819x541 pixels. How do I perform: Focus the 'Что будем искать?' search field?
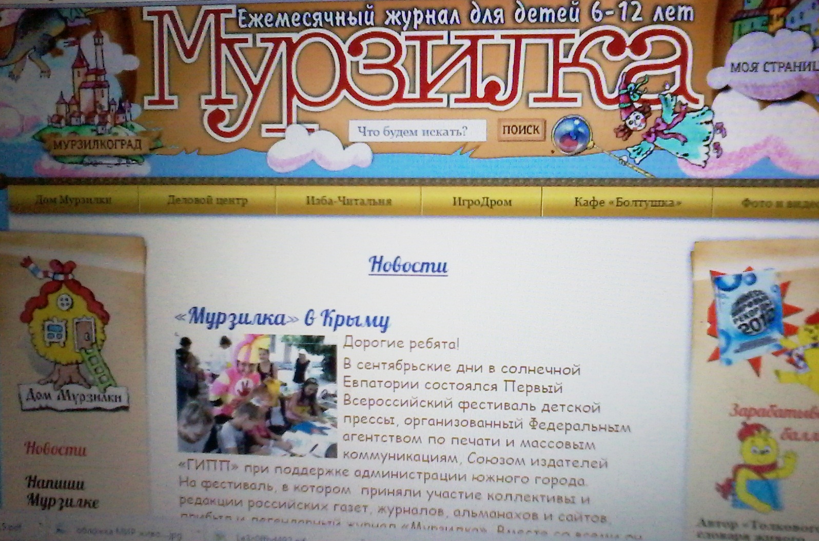pos(417,131)
